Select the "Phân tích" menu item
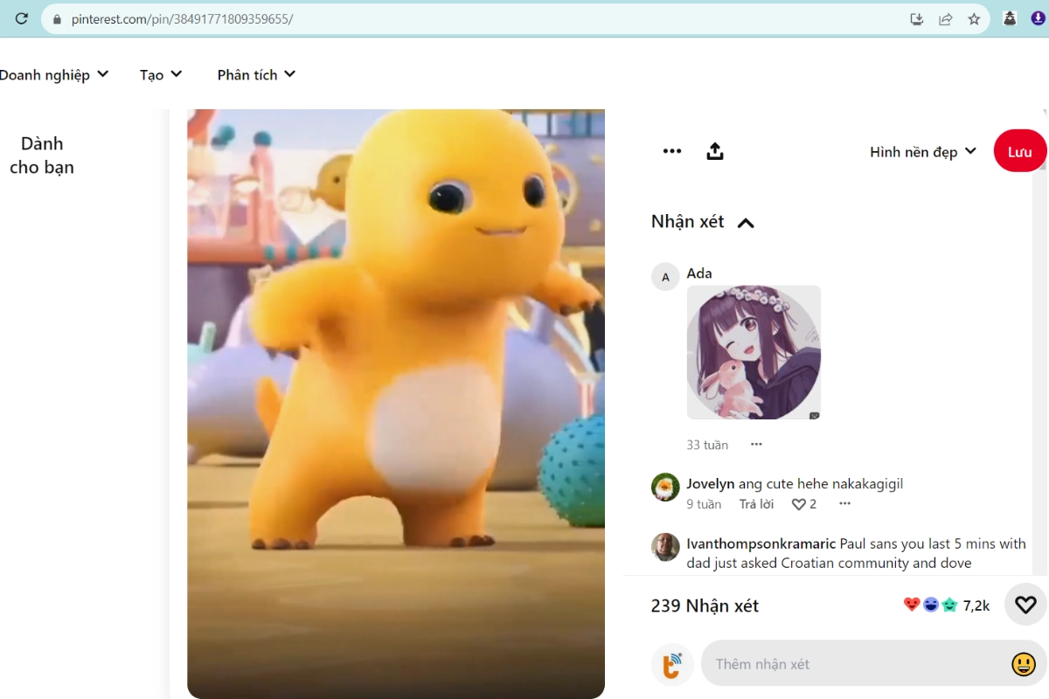Viewport: 1049px width, 699px height. (254, 74)
